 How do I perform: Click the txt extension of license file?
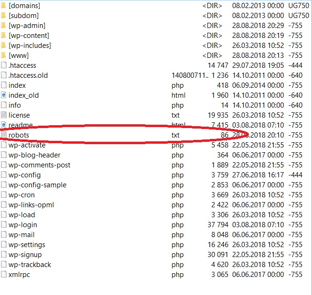(176, 115)
